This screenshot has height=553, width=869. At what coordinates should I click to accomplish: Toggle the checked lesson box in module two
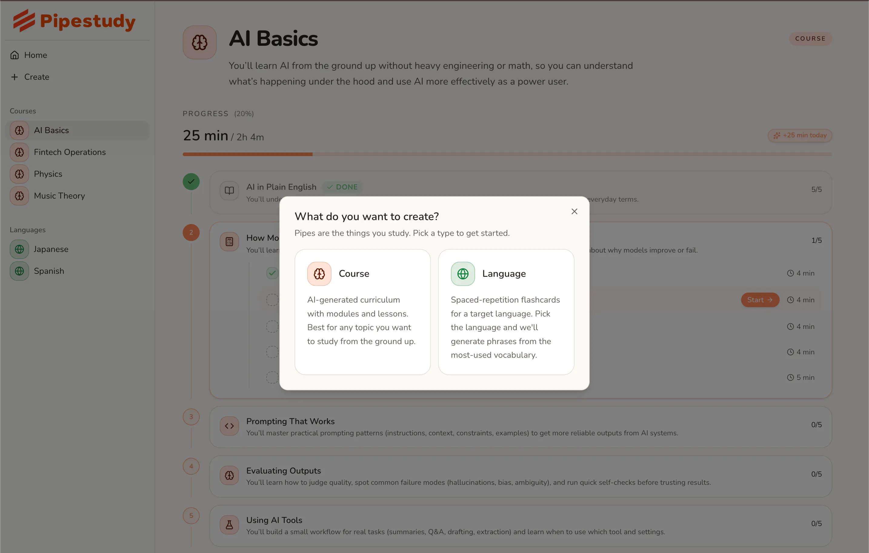pyautogui.click(x=272, y=273)
